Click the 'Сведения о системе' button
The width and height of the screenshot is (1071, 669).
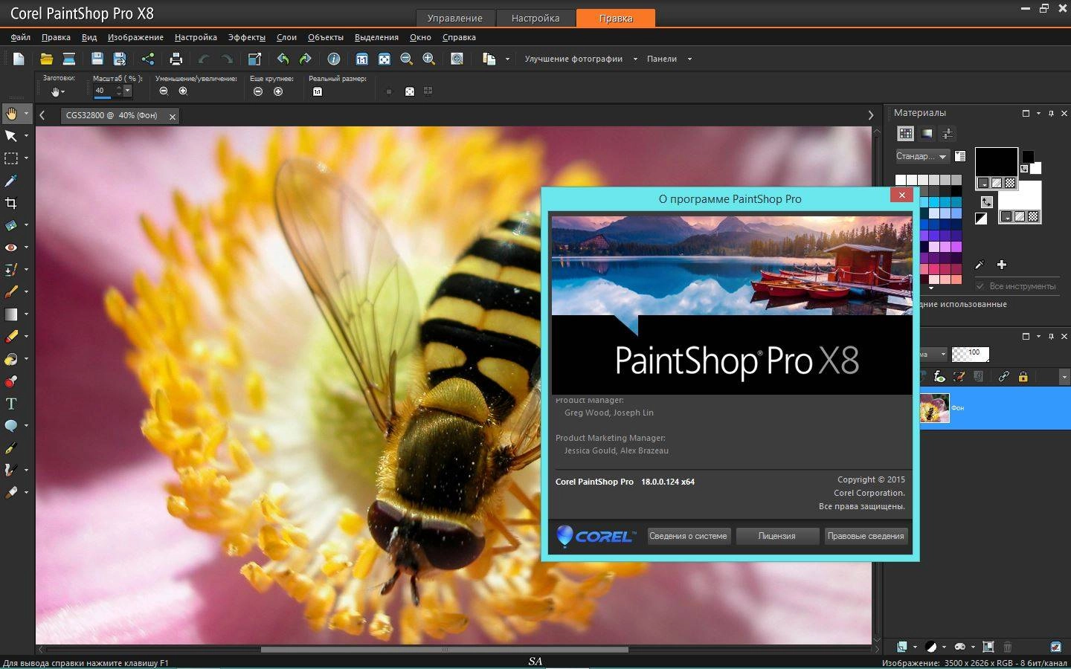pos(688,536)
